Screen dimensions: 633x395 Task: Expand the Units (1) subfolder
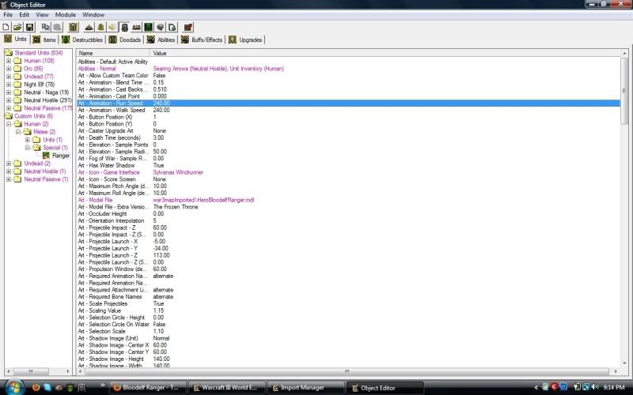pyautogui.click(x=28, y=140)
